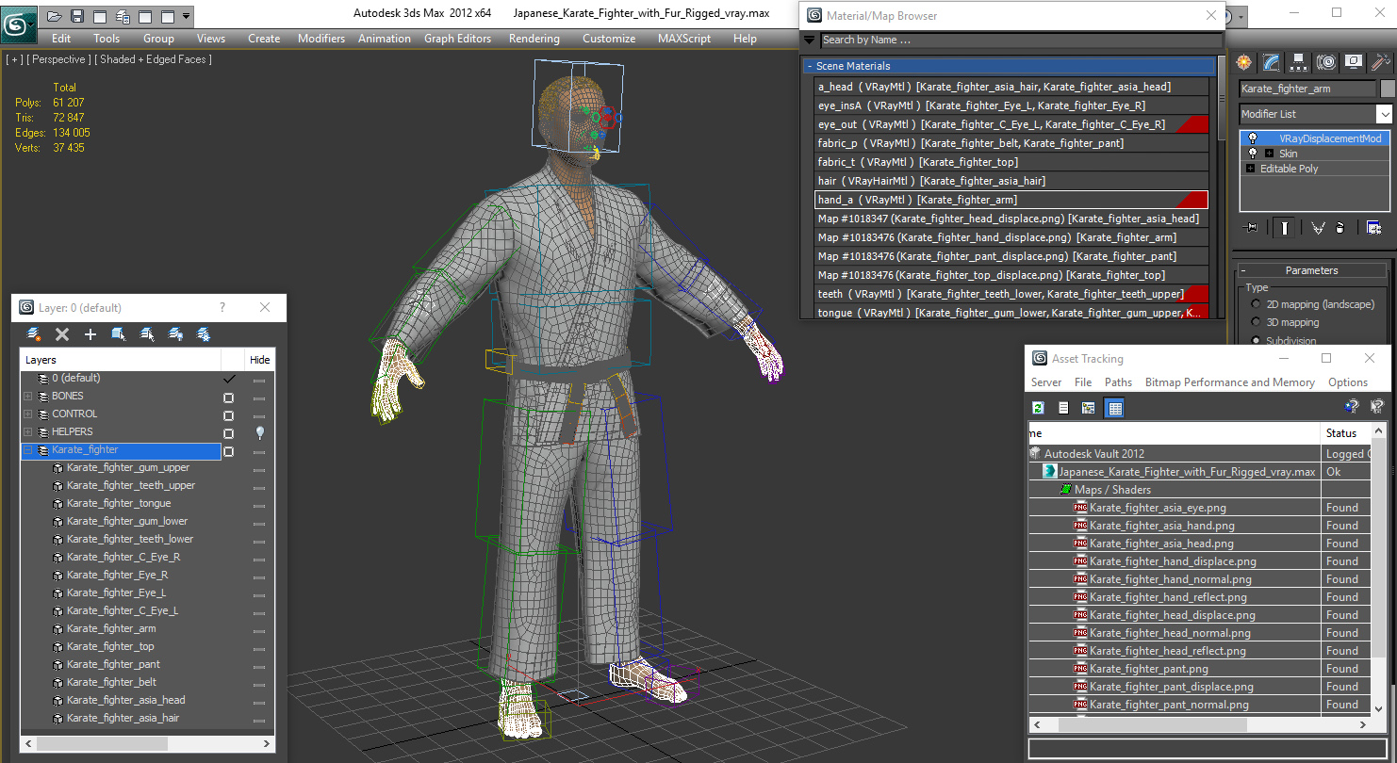
Task: Open the Modifiers menu
Action: pos(321,39)
